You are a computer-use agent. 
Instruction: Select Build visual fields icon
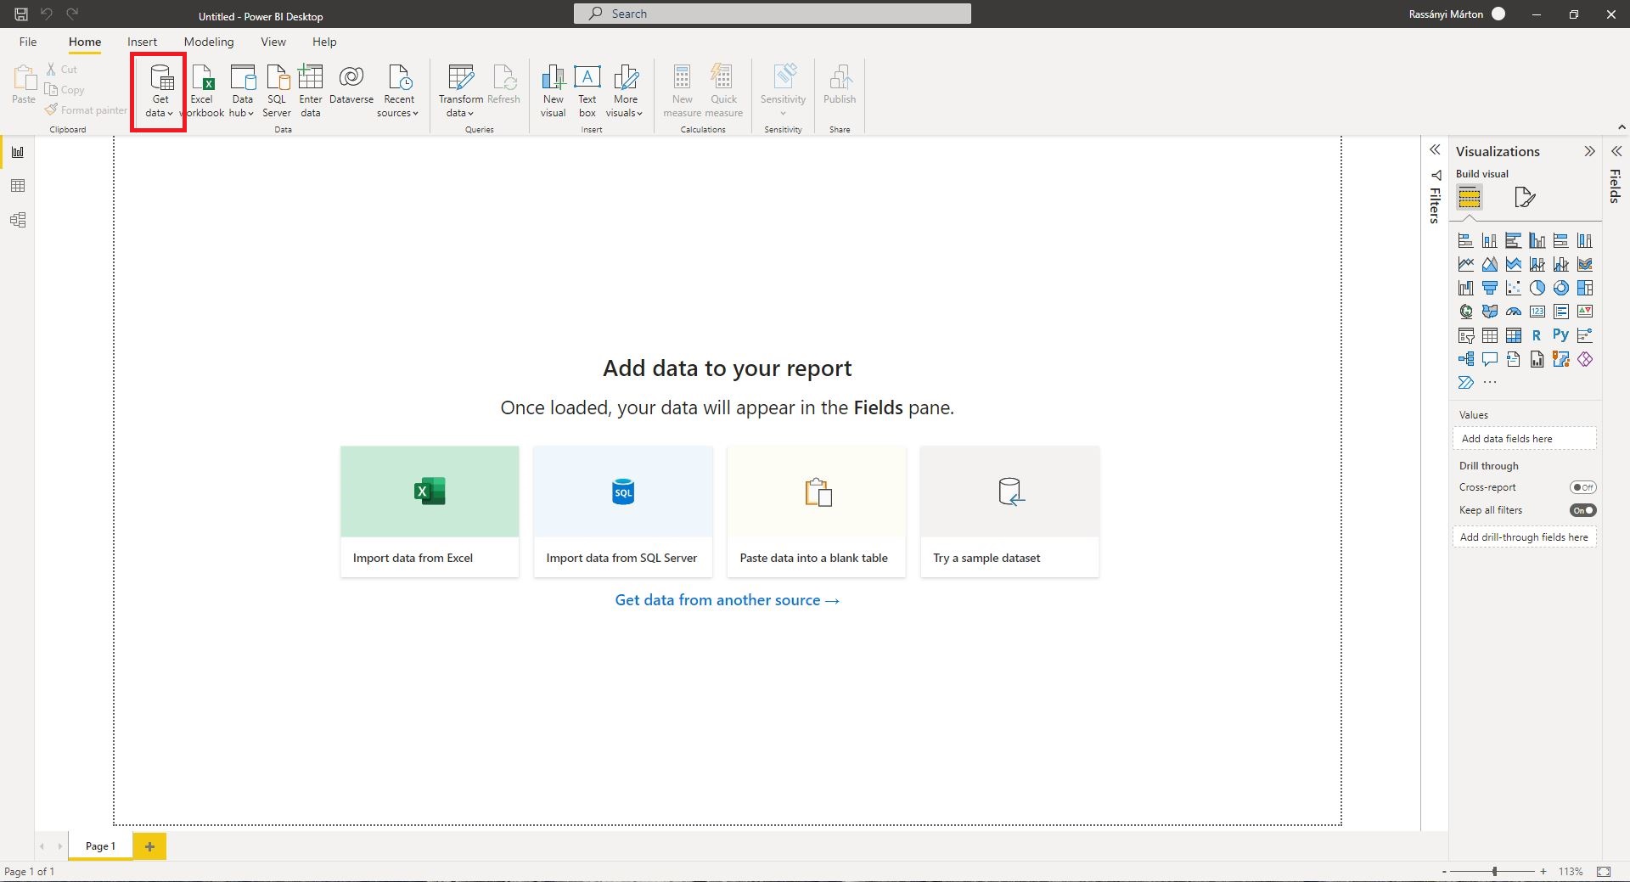pos(1470,198)
